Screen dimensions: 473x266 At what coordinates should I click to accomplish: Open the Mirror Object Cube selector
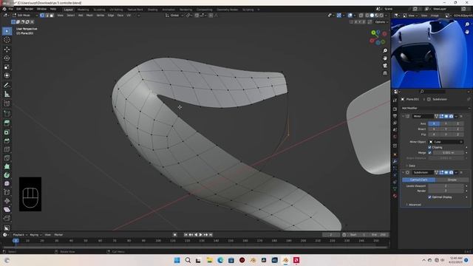(x=446, y=142)
